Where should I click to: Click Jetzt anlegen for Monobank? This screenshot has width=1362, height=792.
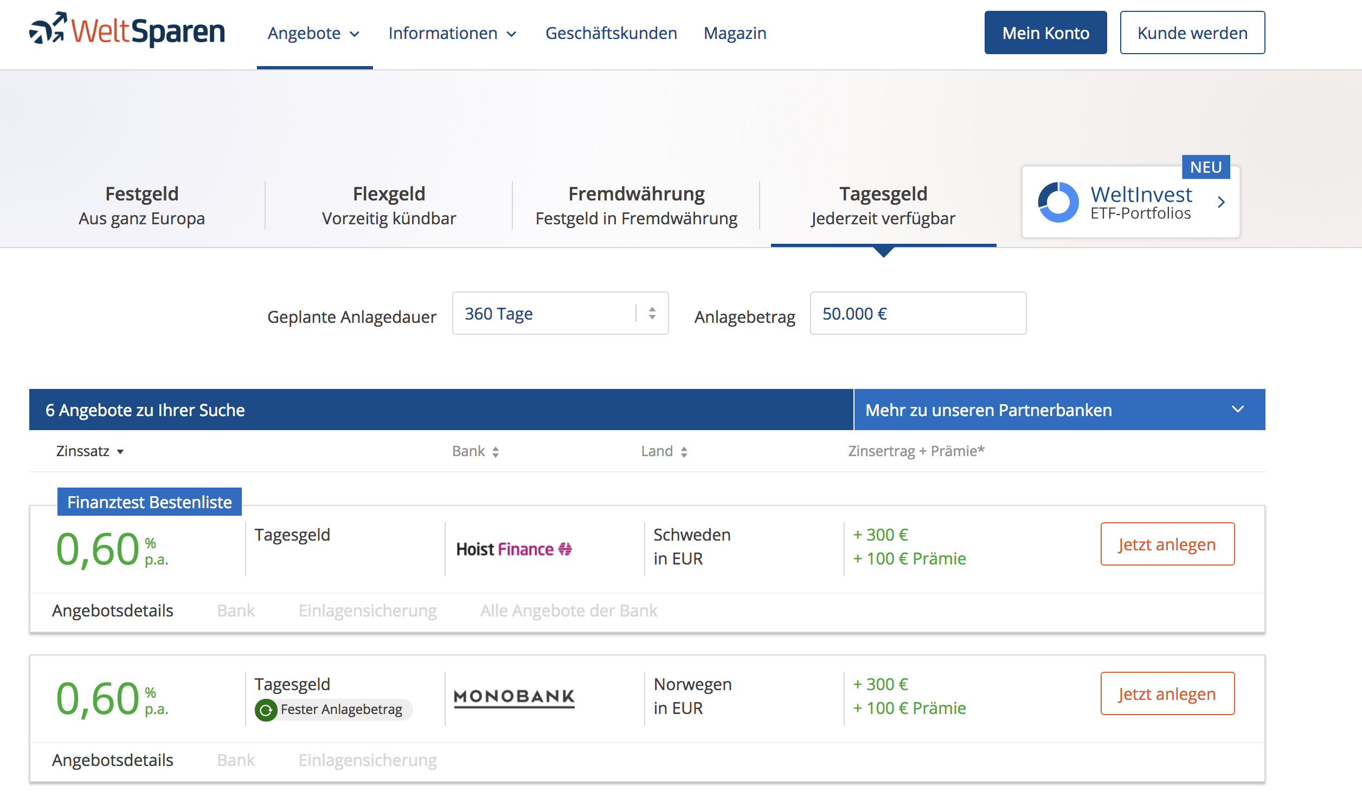tap(1167, 693)
